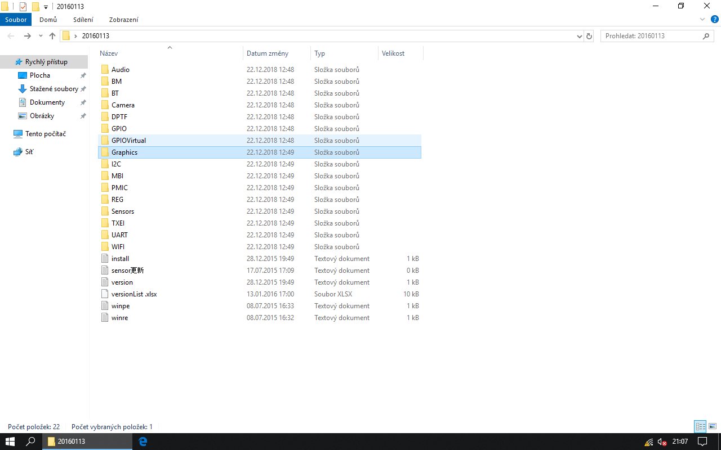
Task: Click the Prohledat search field
Action: pos(651,36)
